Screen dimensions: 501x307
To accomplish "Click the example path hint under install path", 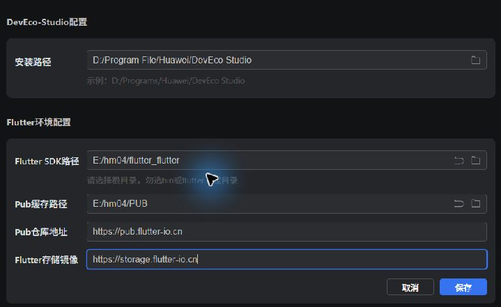I will click(x=166, y=81).
